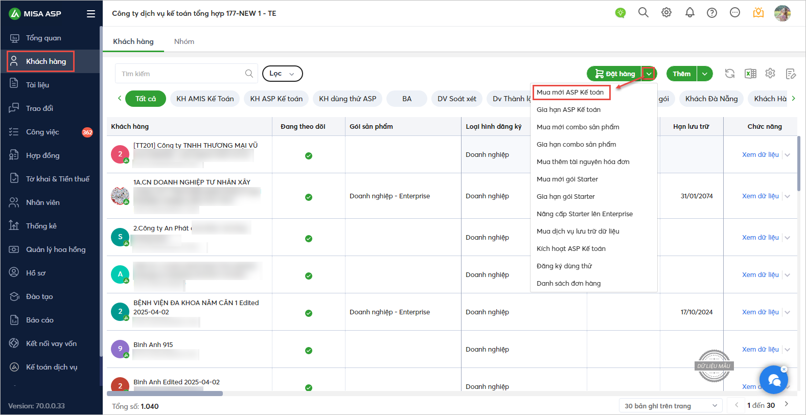
Task: Open notifications bell
Action: (x=690, y=13)
